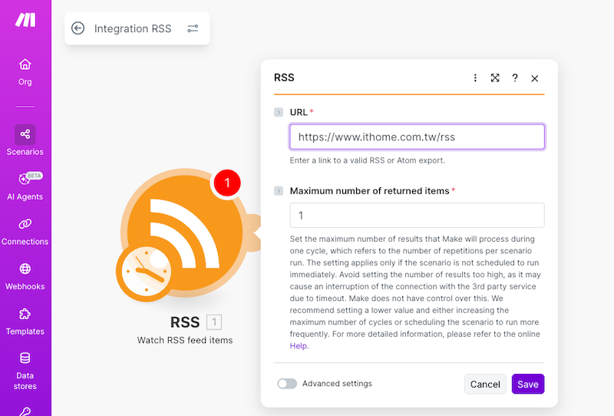This screenshot has height=416, width=614.
Task: Open help for the RSS module
Action: click(515, 78)
